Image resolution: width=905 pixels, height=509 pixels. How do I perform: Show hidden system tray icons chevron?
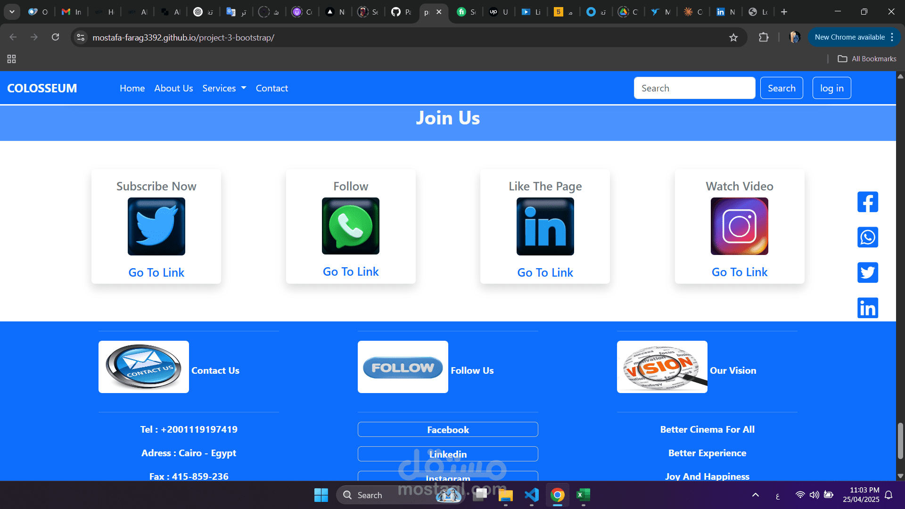(x=755, y=495)
